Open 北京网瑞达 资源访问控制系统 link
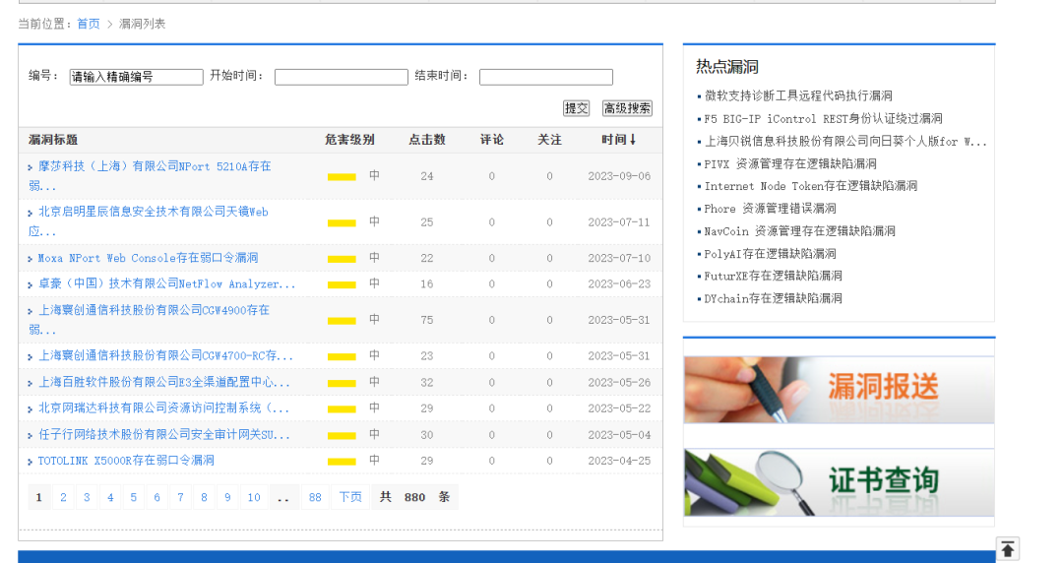1063x563 pixels. (x=163, y=408)
